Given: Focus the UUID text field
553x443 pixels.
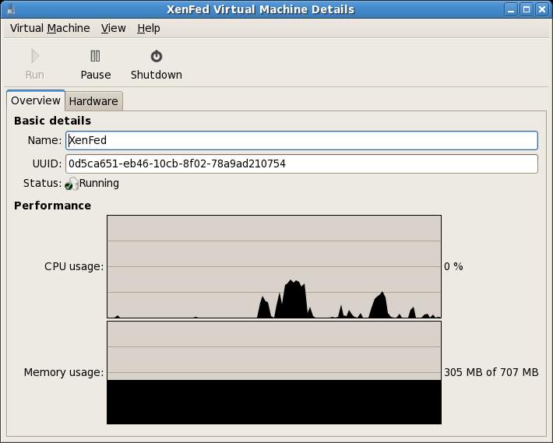Looking at the screenshot, I should tap(301, 163).
